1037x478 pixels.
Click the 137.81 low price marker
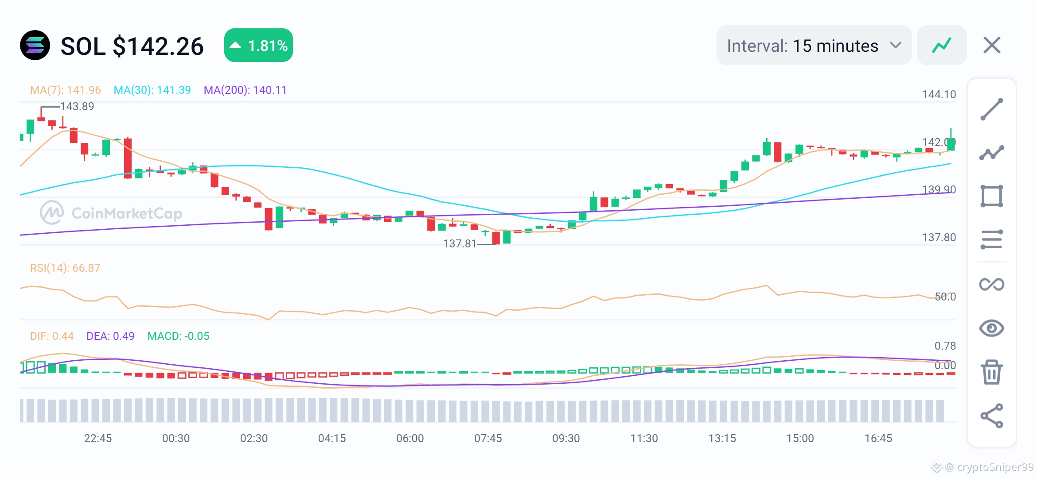[459, 243]
